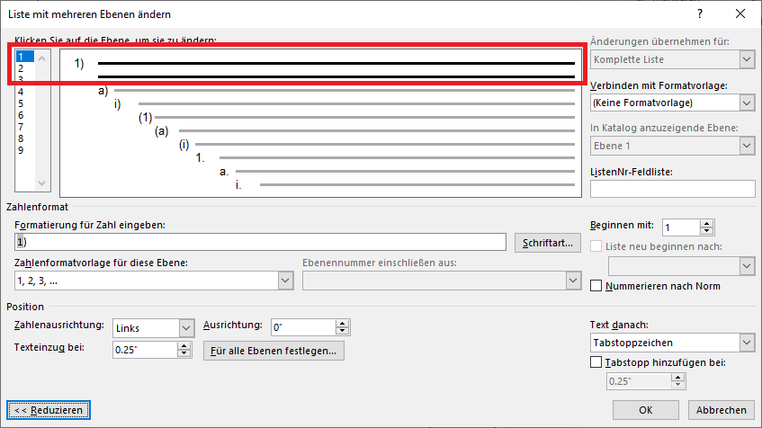Decrease the Beginnen mit value

(x=707, y=231)
